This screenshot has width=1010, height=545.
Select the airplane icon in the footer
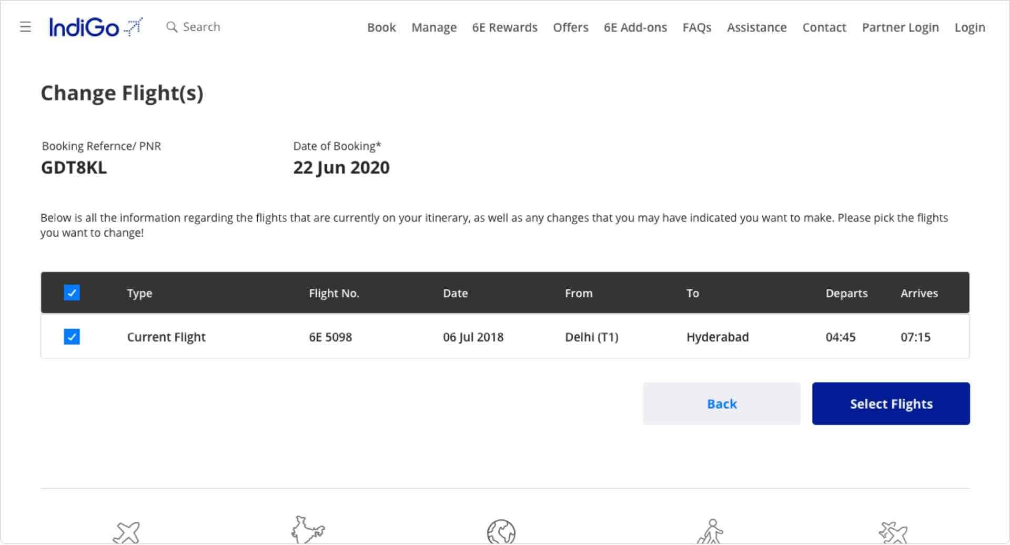(126, 531)
